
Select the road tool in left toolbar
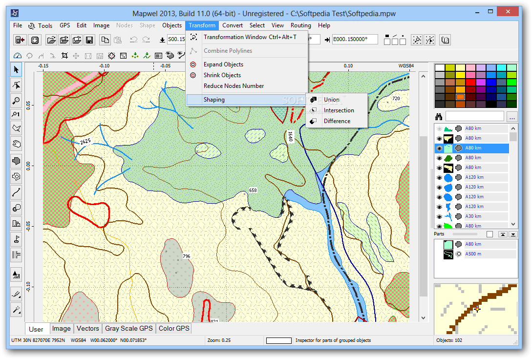(x=16, y=254)
